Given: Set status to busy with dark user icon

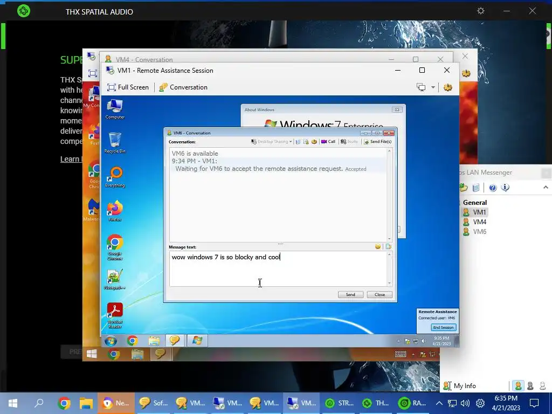Looking at the screenshot, I should point(530,386).
